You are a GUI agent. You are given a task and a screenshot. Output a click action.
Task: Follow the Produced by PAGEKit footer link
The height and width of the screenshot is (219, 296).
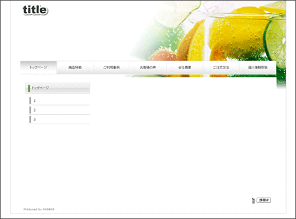tap(38, 209)
